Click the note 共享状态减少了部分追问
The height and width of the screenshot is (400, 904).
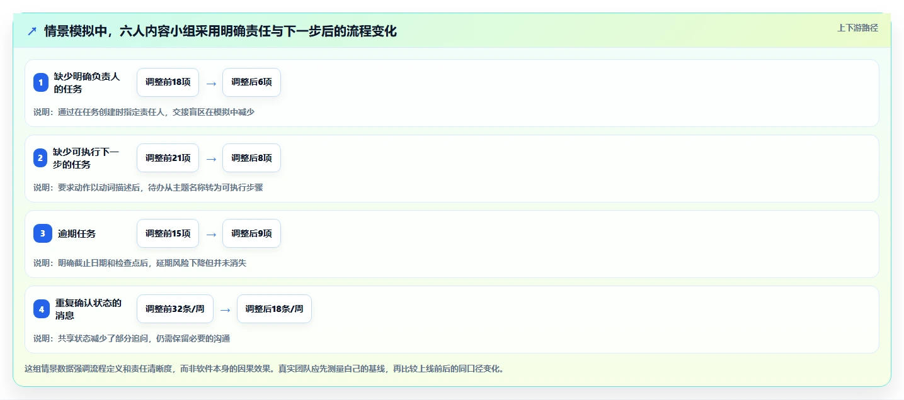click(132, 338)
